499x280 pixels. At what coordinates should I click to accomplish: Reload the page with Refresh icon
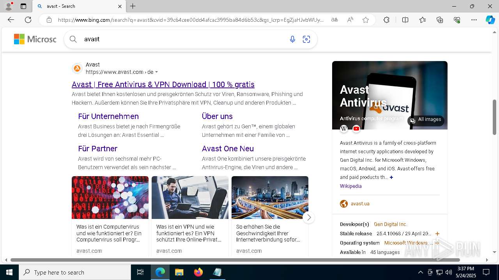click(x=28, y=20)
